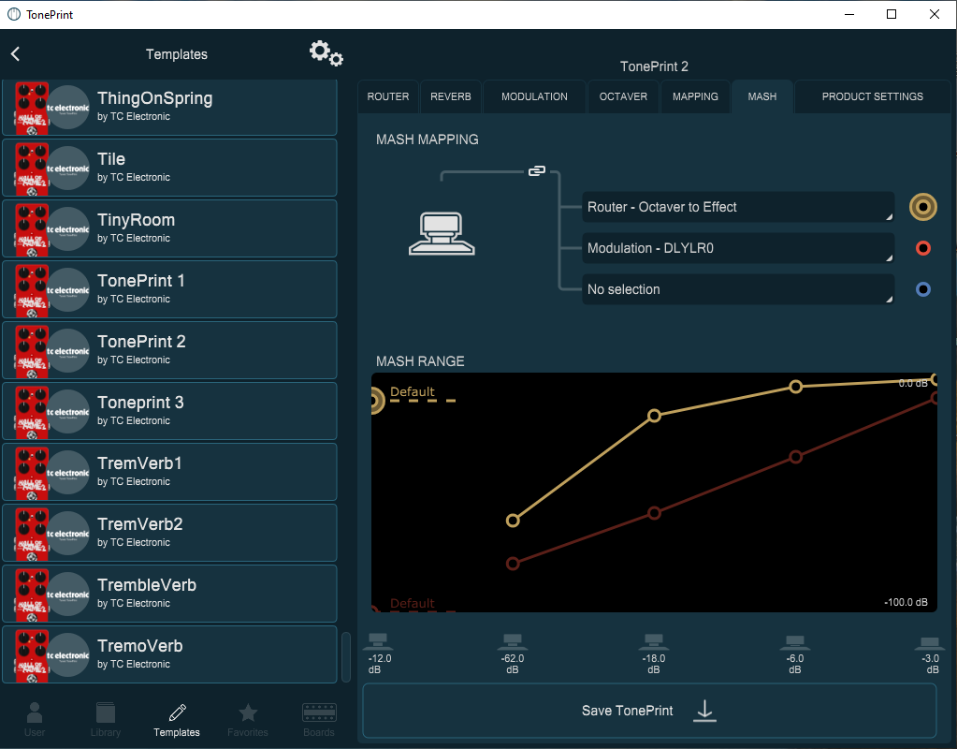Click the yellow curve point above -6.0 dB
The image size is (957, 749).
795,386
